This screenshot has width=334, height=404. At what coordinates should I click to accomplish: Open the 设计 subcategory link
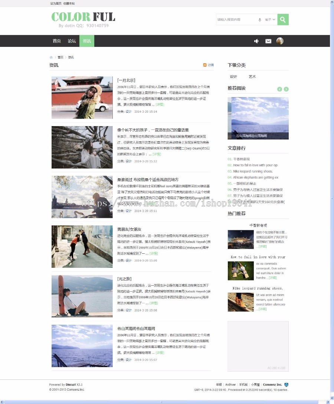[x=233, y=77]
